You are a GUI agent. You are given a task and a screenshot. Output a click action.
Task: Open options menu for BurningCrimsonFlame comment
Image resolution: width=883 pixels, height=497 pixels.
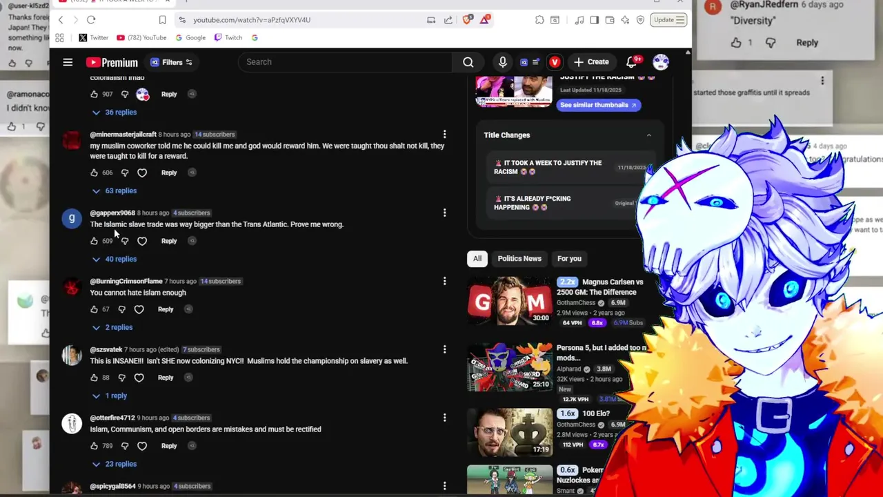pos(445,281)
